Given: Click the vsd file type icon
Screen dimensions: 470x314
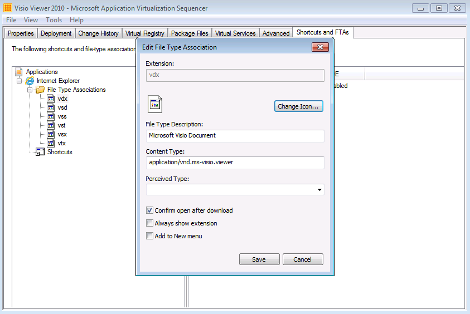Looking at the screenshot, I should click(x=51, y=107).
